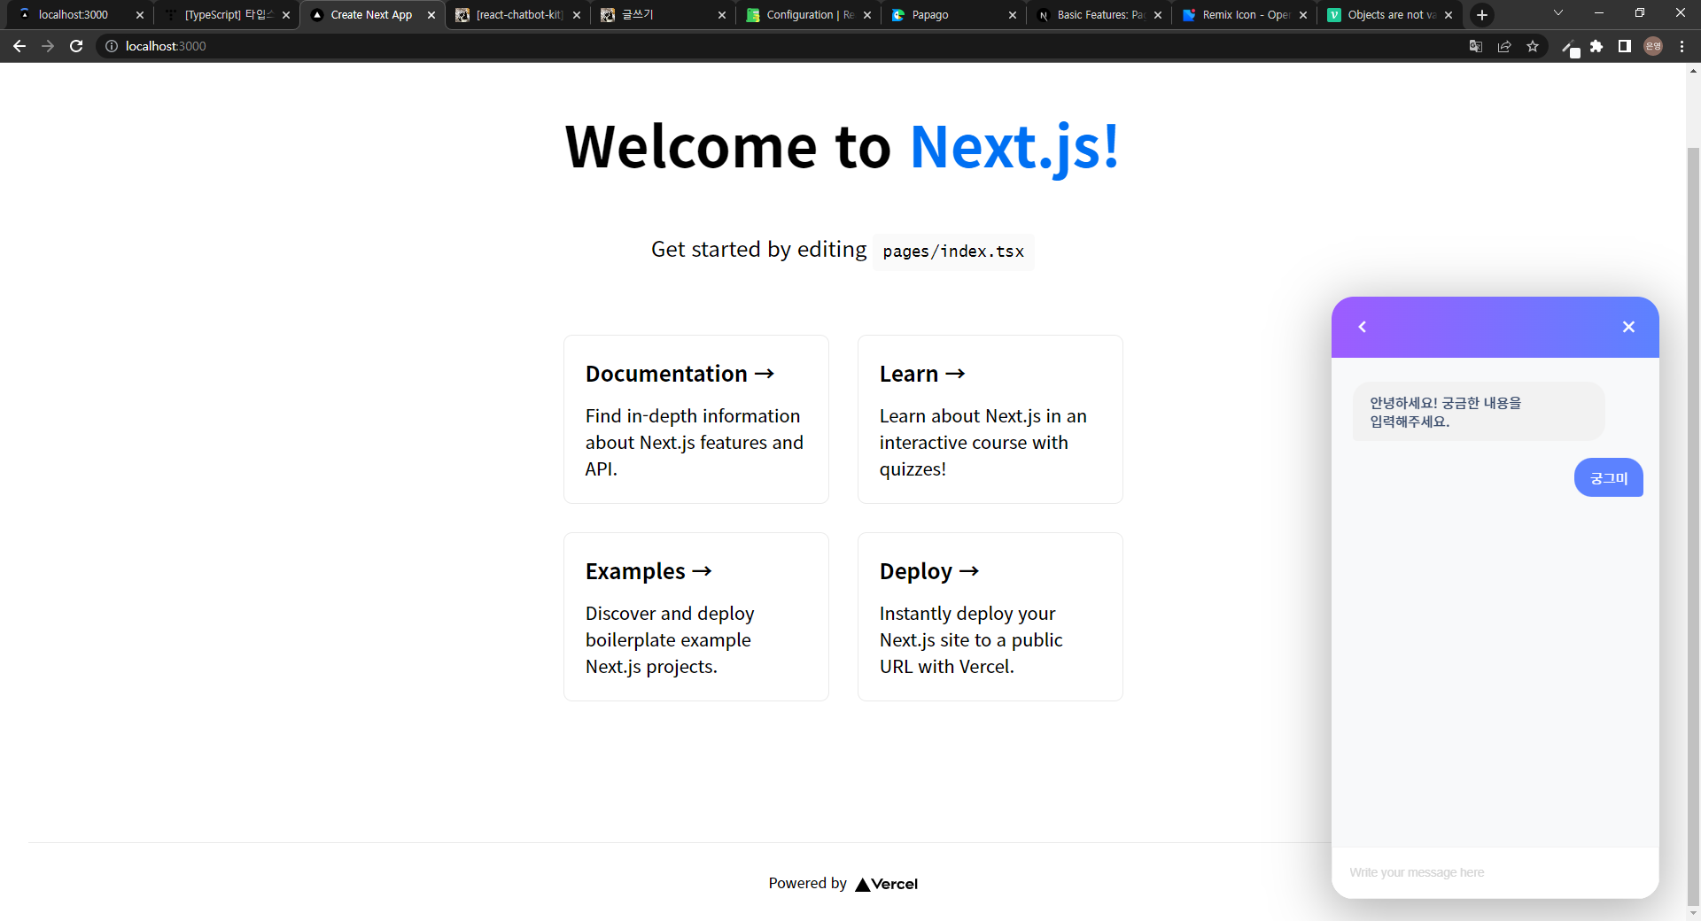This screenshot has width=1701, height=921.
Task: Click the address bar showing localhost:3000
Action: 780,46
